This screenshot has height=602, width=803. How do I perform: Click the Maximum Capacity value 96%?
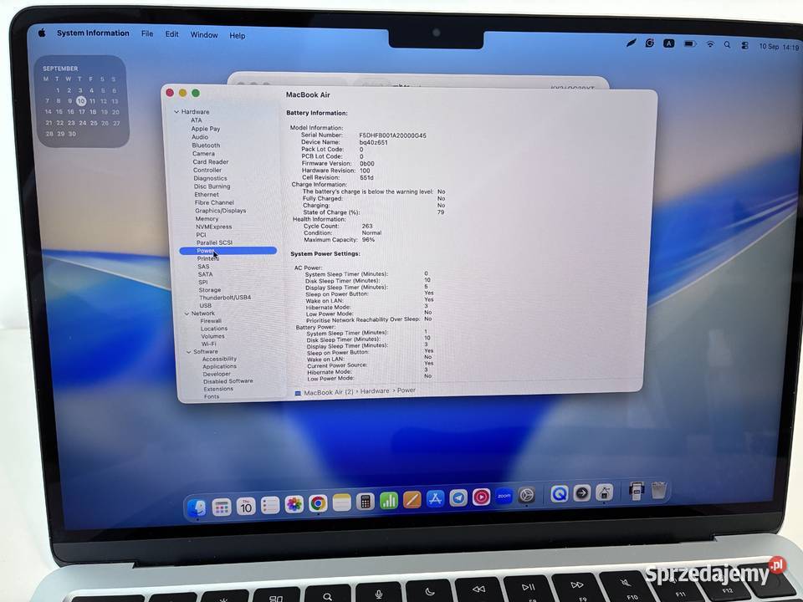click(x=368, y=240)
